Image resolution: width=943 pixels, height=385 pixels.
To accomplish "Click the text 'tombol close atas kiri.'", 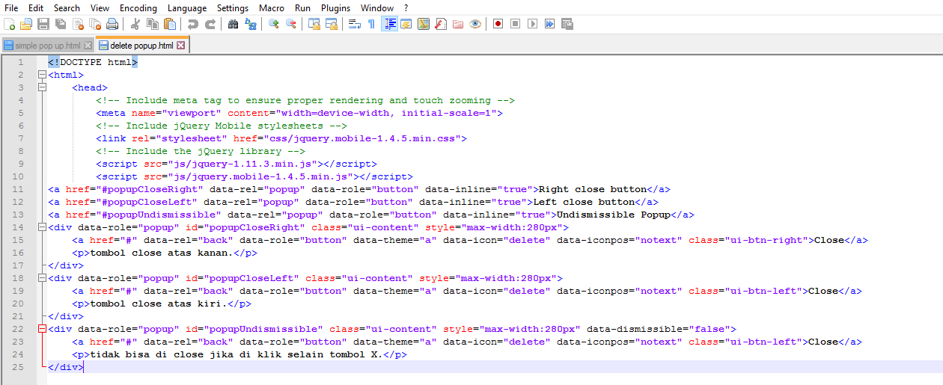I will coord(159,304).
